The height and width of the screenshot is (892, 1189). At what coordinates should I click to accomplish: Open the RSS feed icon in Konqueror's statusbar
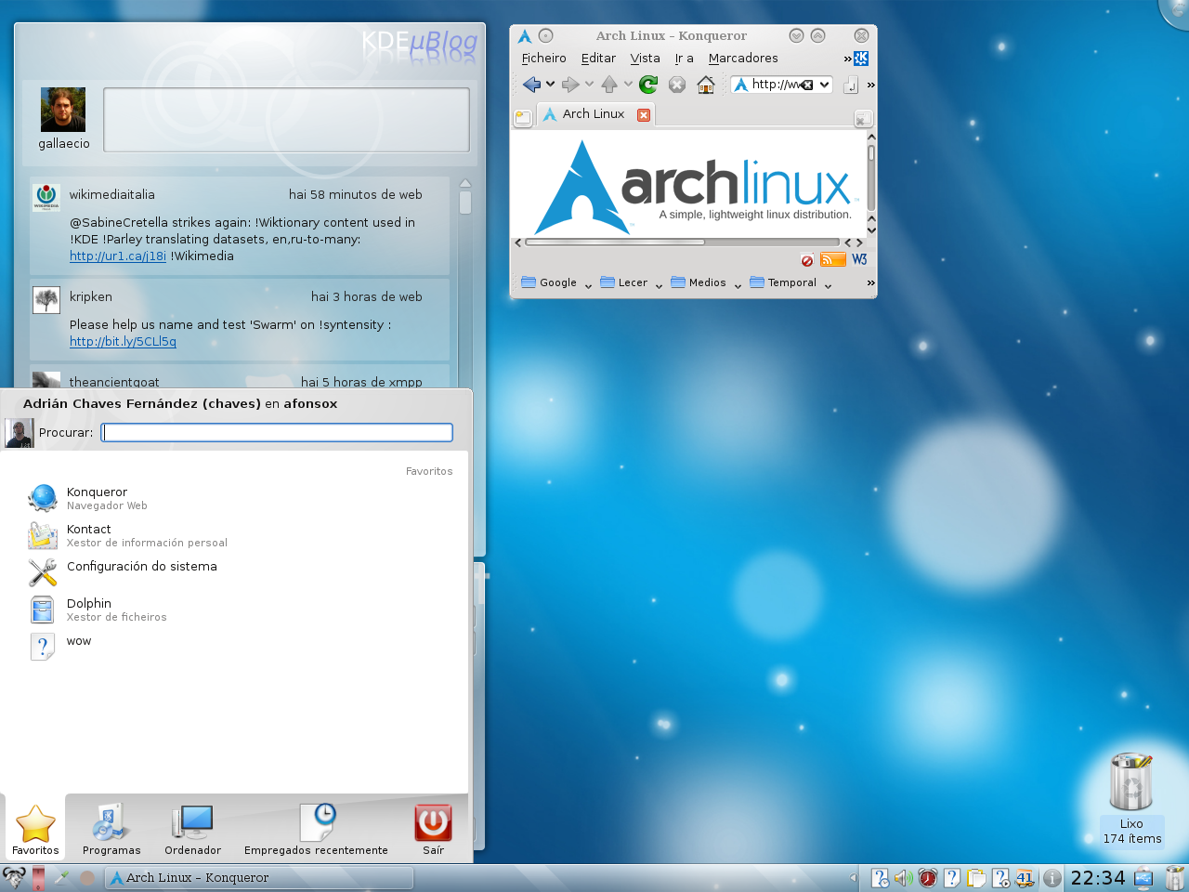coord(832,259)
